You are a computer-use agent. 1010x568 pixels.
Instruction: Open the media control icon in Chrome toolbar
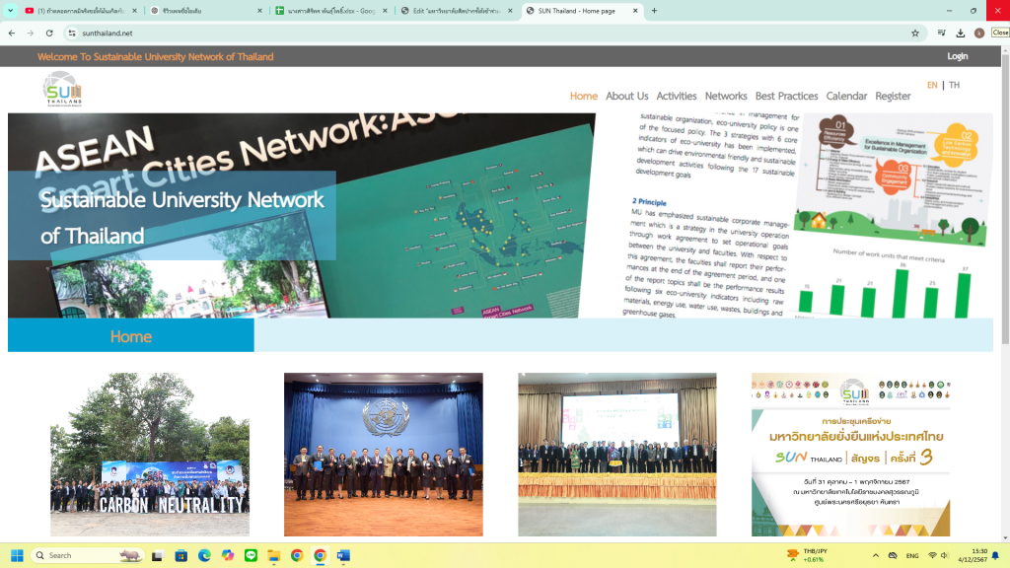click(942, 33)
